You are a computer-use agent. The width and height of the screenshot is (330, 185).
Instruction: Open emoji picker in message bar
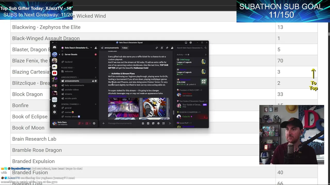click(x=158, y=123)
